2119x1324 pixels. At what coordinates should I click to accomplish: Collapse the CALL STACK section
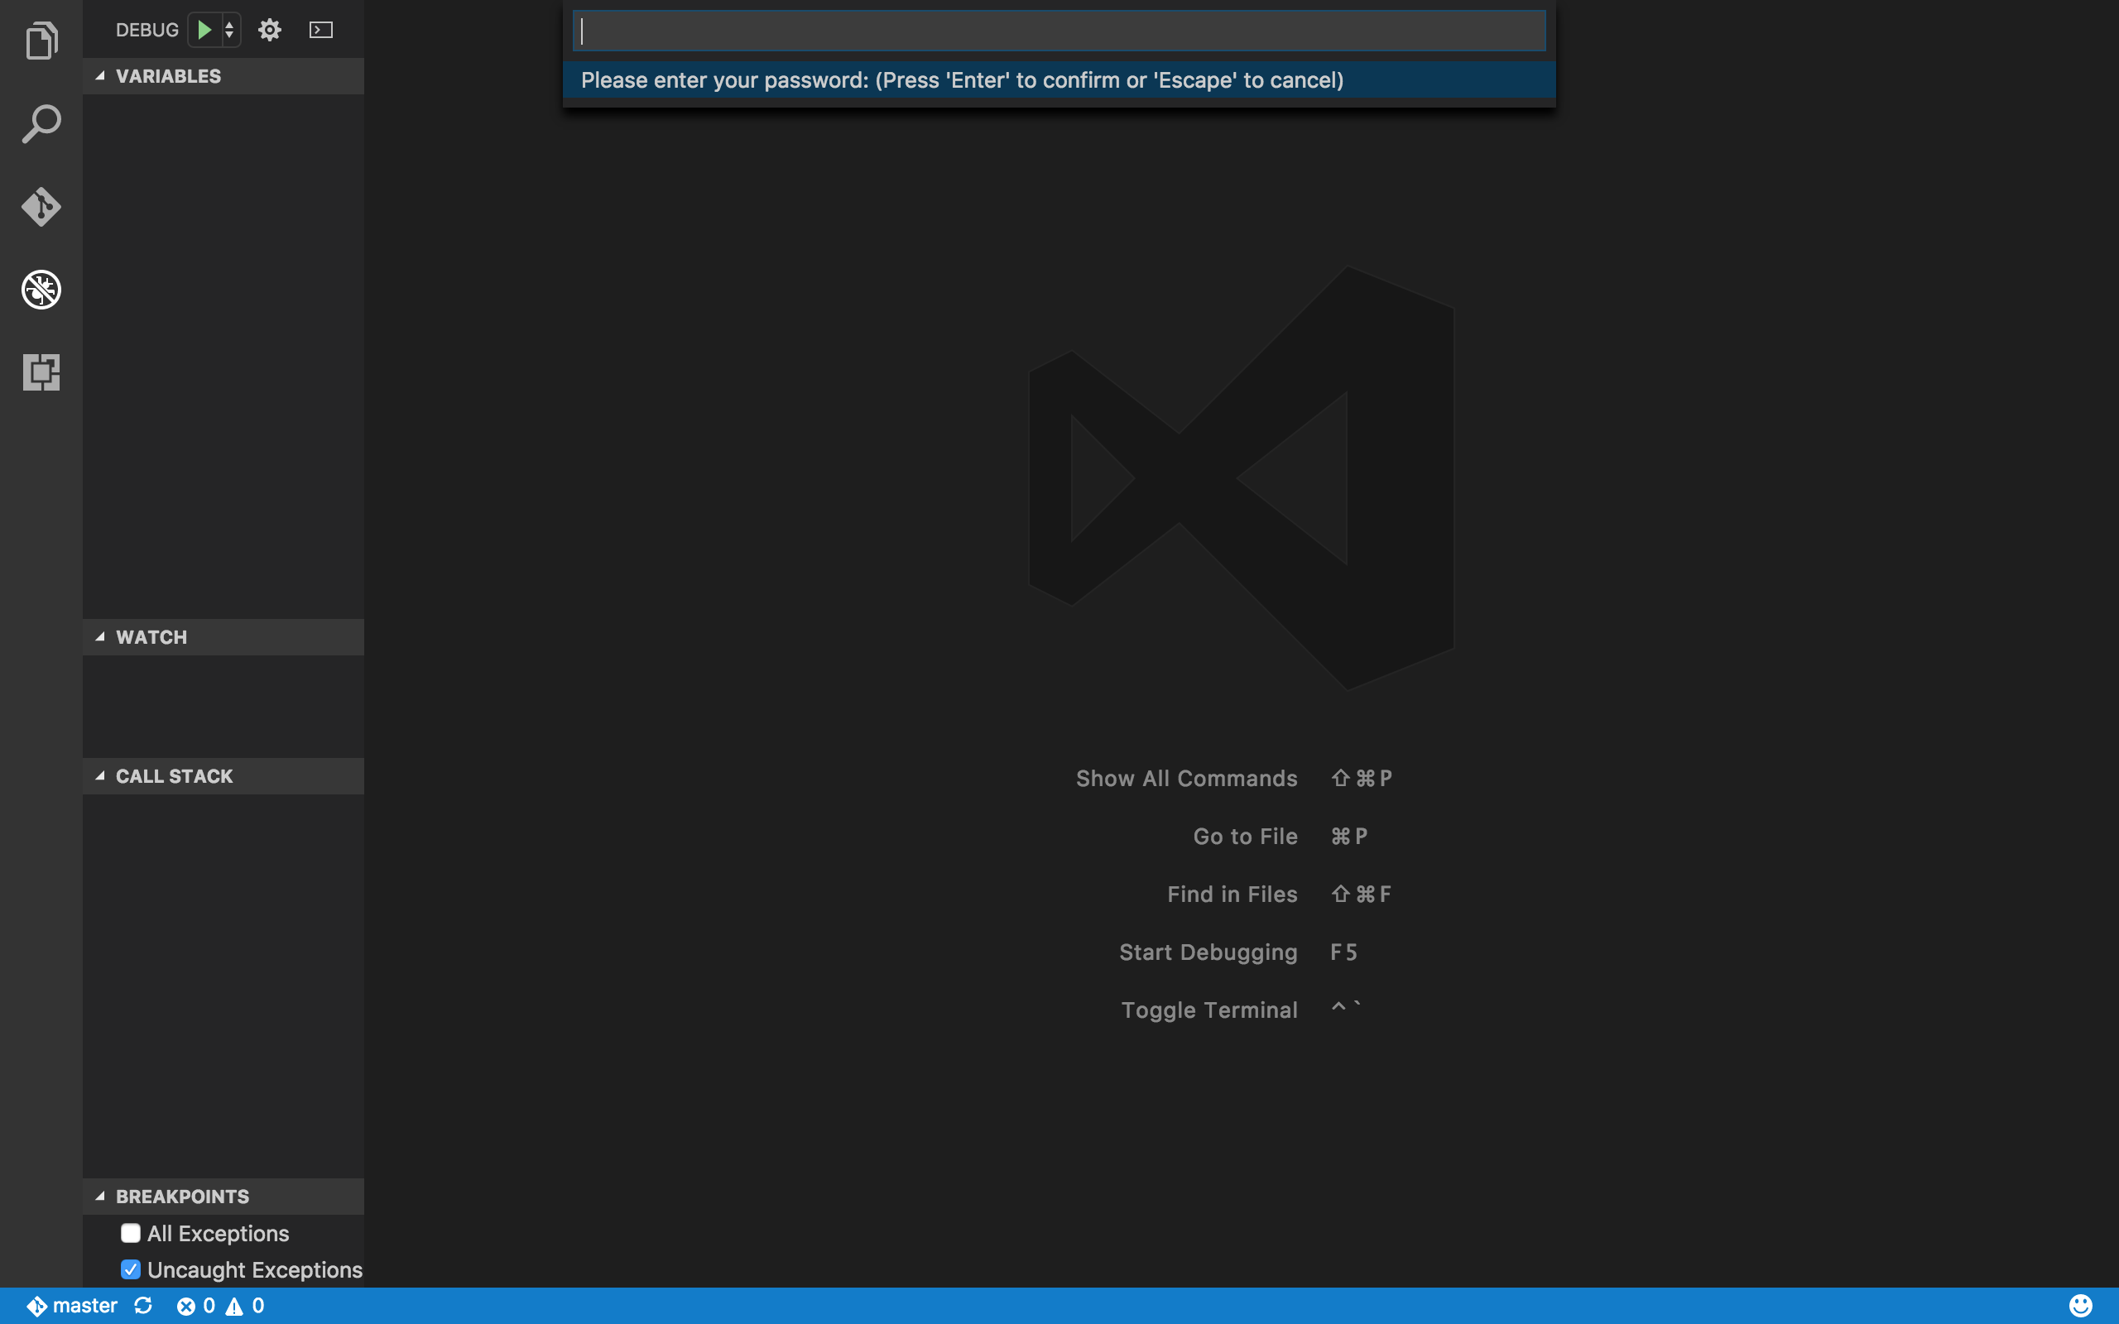100,776
